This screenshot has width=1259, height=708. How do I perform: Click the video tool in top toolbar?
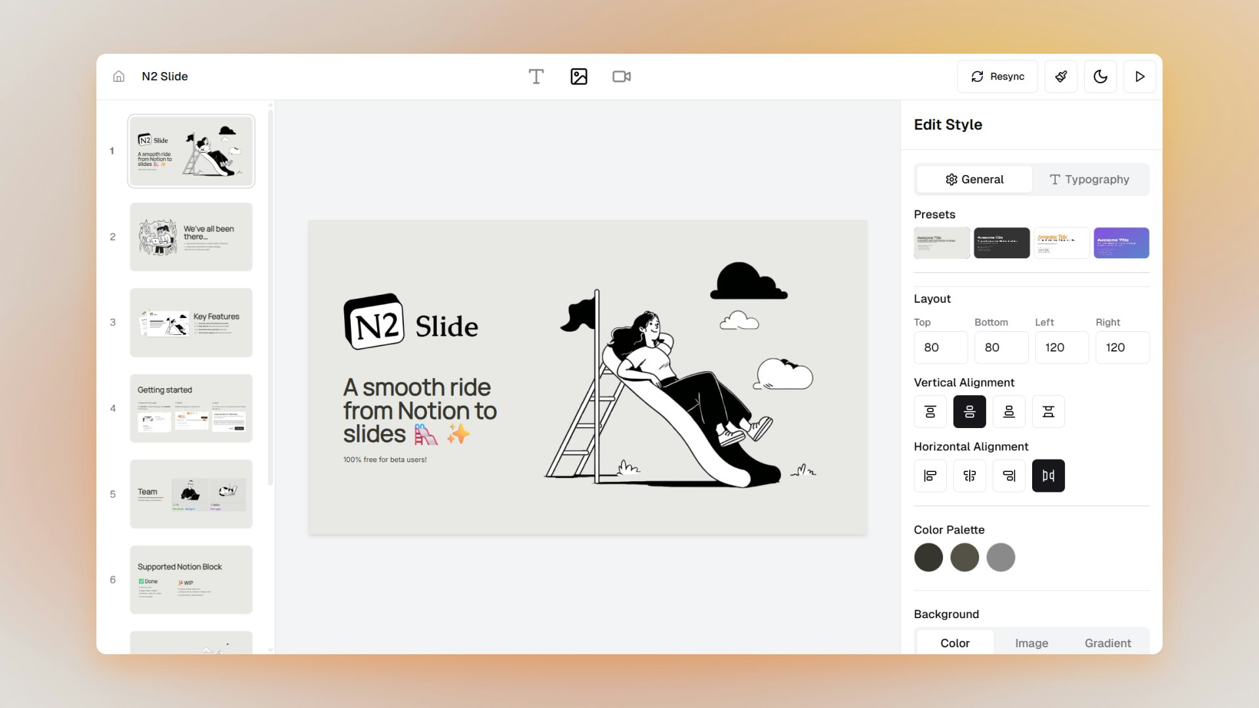click(x=621, y=76)
